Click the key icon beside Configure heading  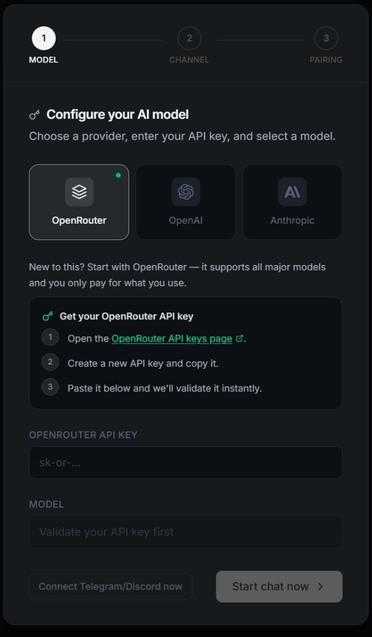coord(35,115)
